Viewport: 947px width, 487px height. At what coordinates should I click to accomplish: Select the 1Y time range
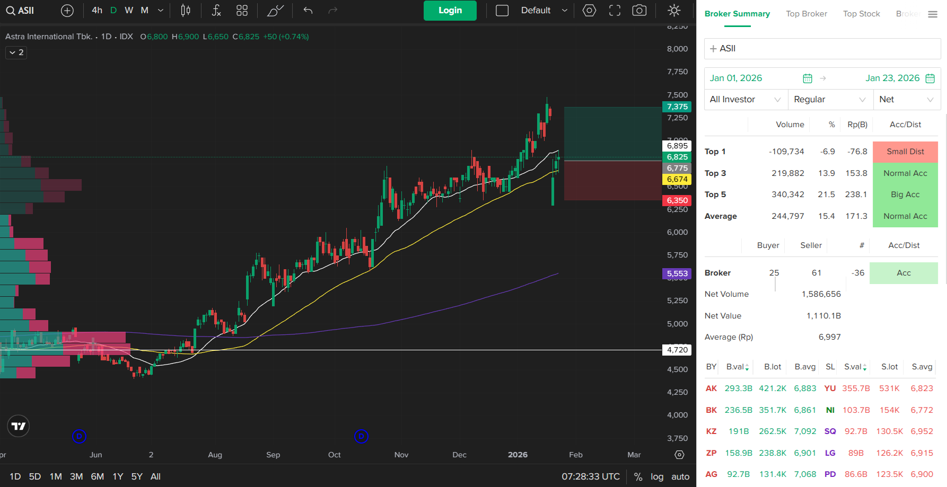tap(118, 476)
